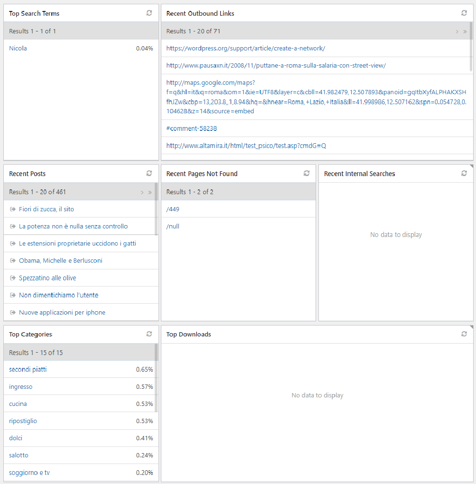476x484 pixels.
Task: Refresh the Recent Pages Not Found panel
Action: (307, 173)
